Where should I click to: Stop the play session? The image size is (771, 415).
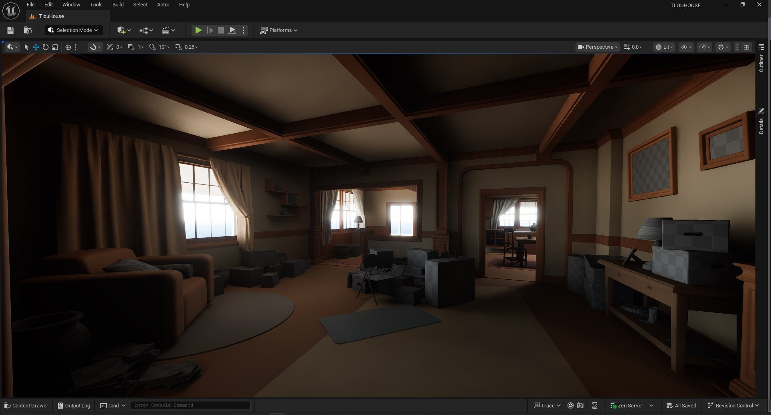[221, 30]
